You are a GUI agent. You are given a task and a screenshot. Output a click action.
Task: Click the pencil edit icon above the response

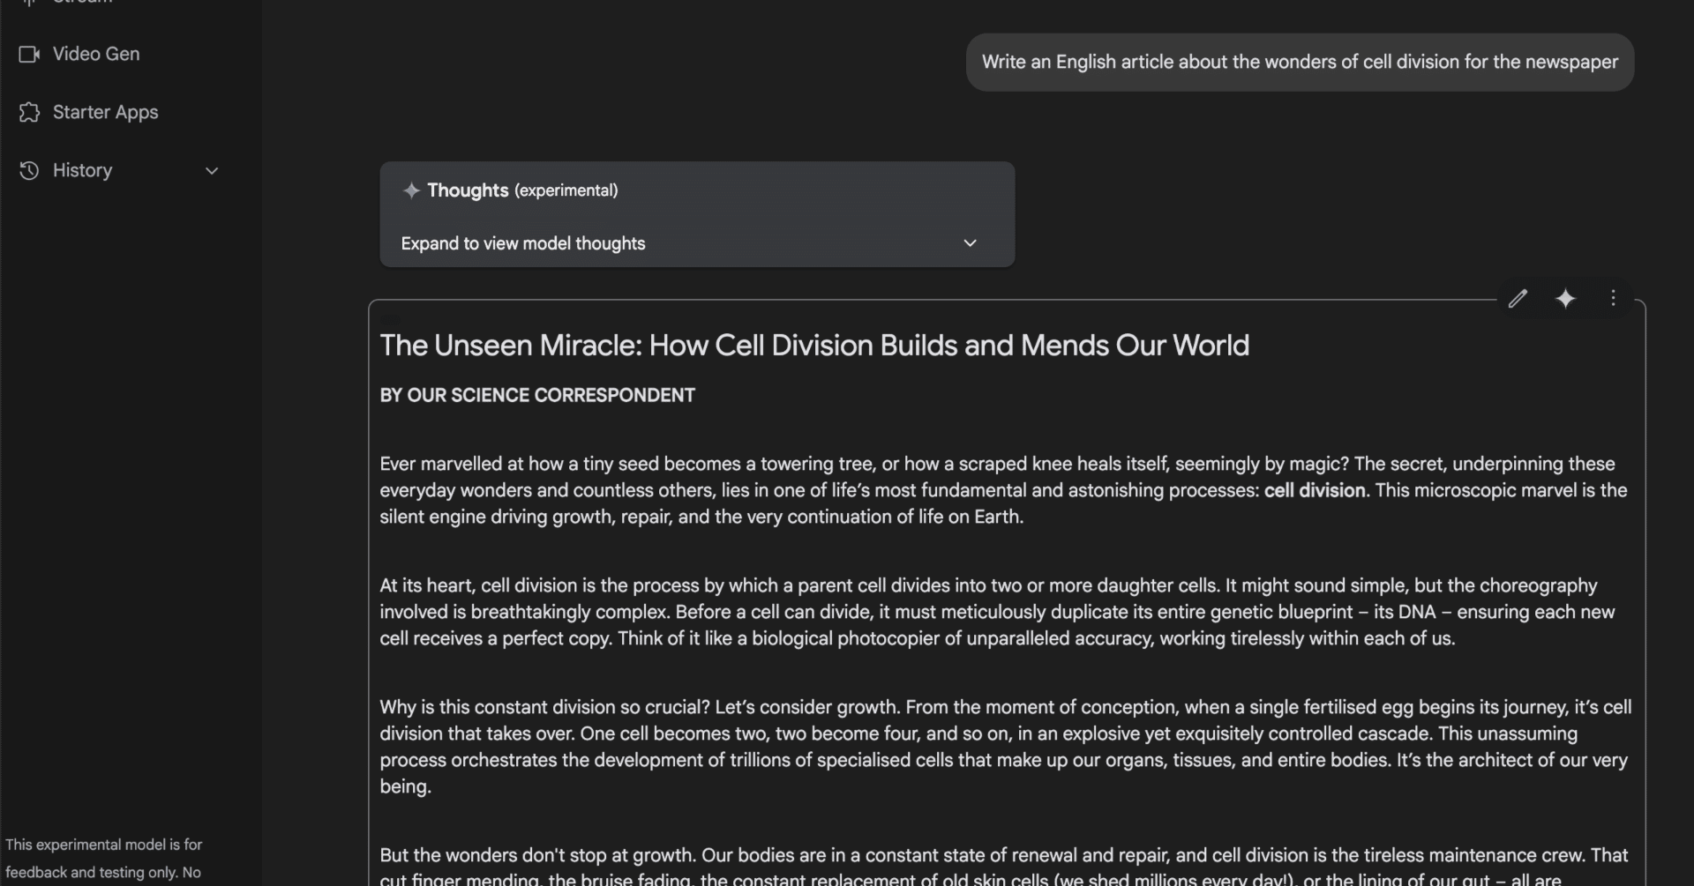coord(1518,299)
